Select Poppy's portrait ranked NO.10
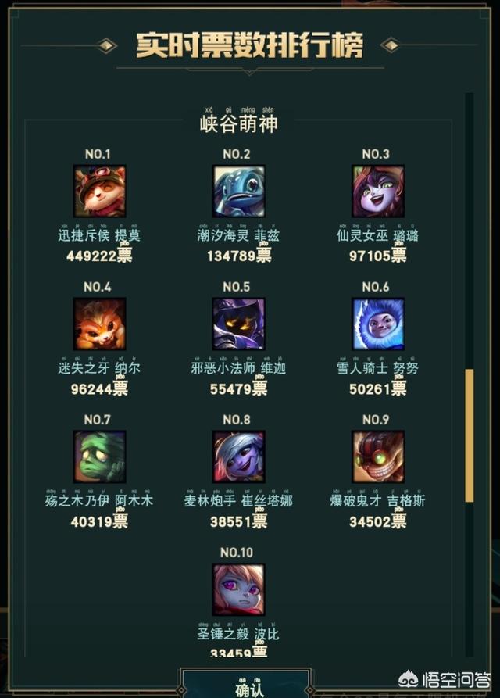The width and height of the screenshot is (500, 698). pos(239,589)
